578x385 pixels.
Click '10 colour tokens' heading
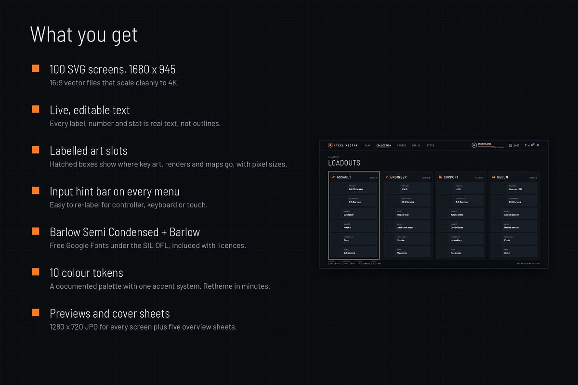tap(87, 272)
